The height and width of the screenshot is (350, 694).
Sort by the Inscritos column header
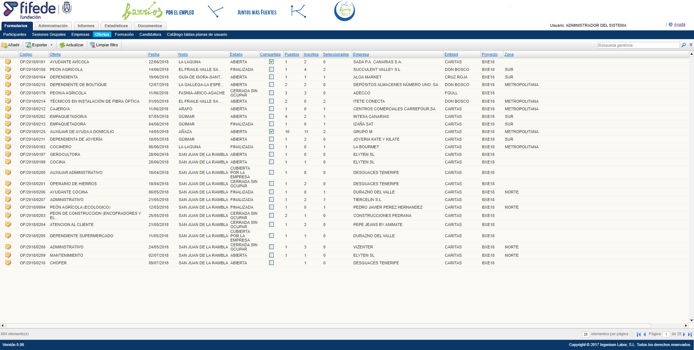(311, 55)
